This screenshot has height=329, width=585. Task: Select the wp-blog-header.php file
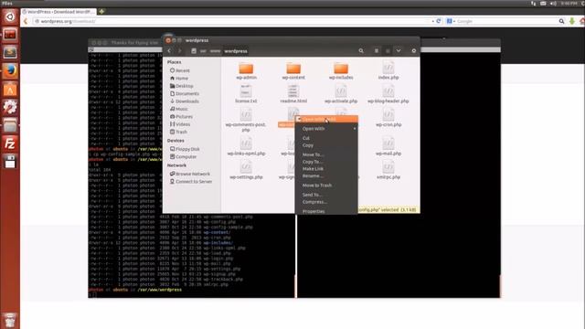[388, 94]
